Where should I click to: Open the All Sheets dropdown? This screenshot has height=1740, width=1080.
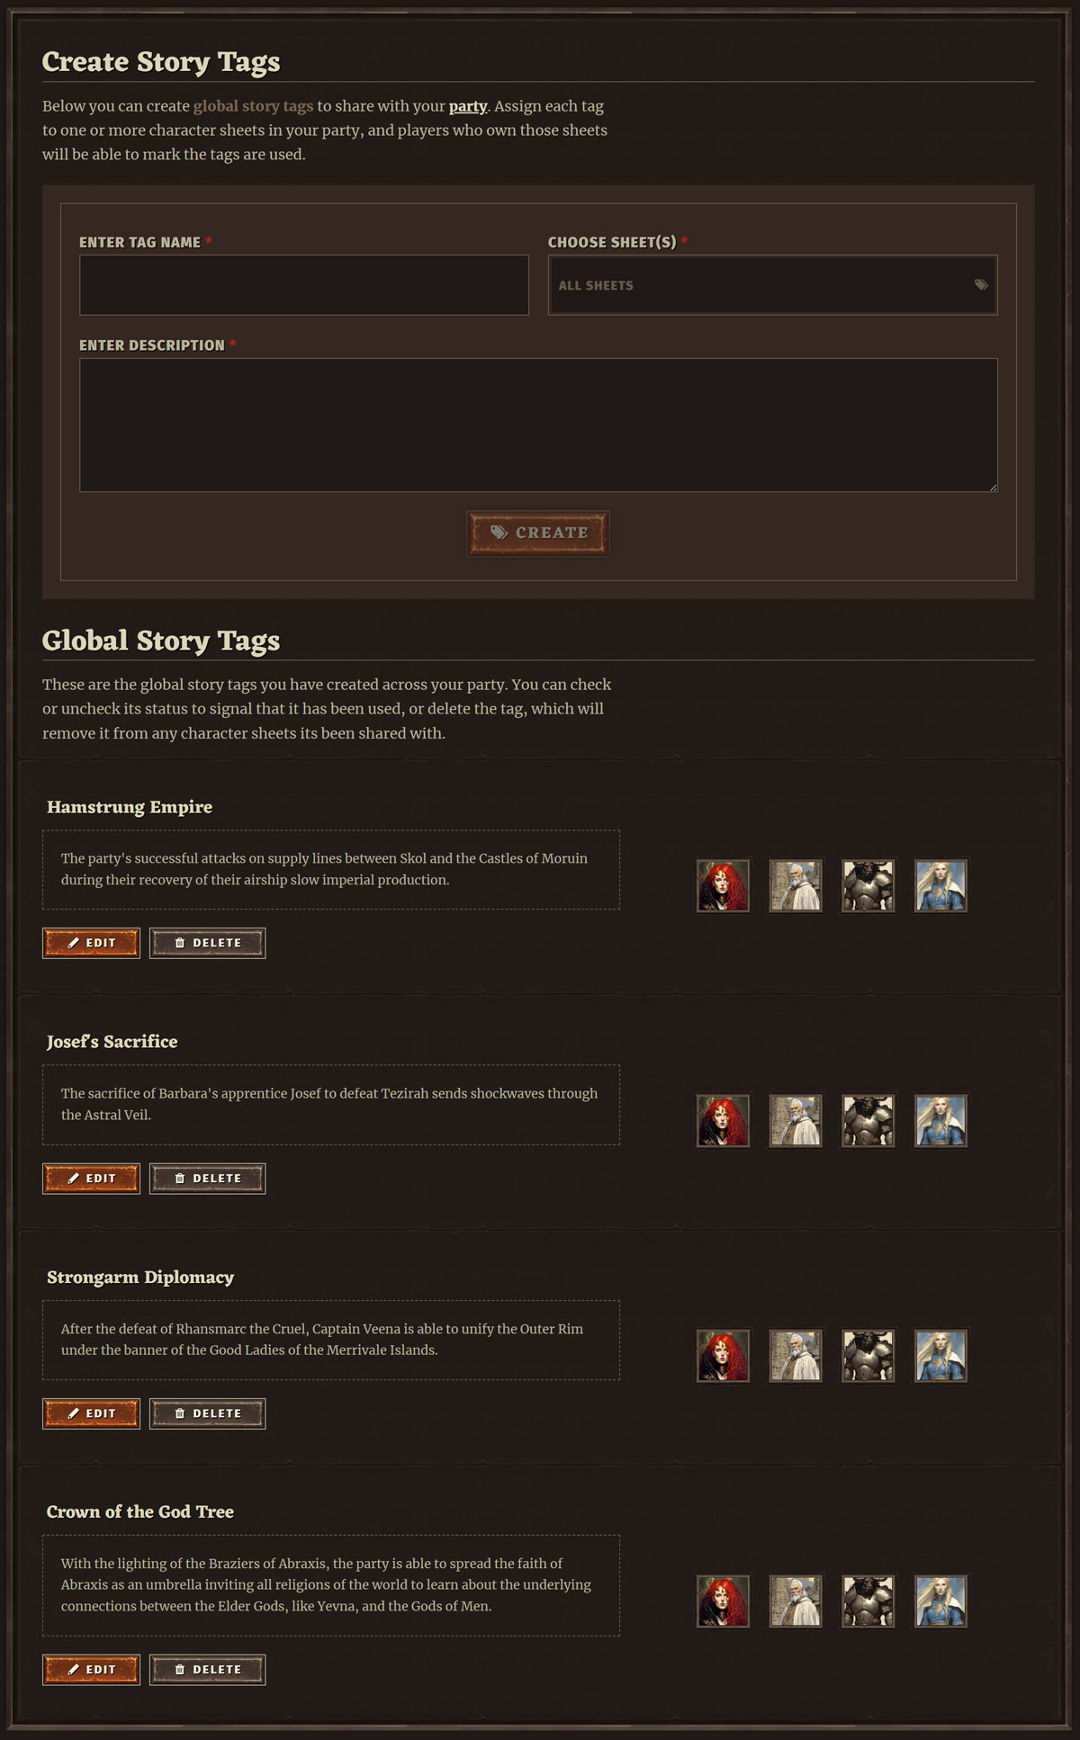pyautogui.click(x=772, y=285)
